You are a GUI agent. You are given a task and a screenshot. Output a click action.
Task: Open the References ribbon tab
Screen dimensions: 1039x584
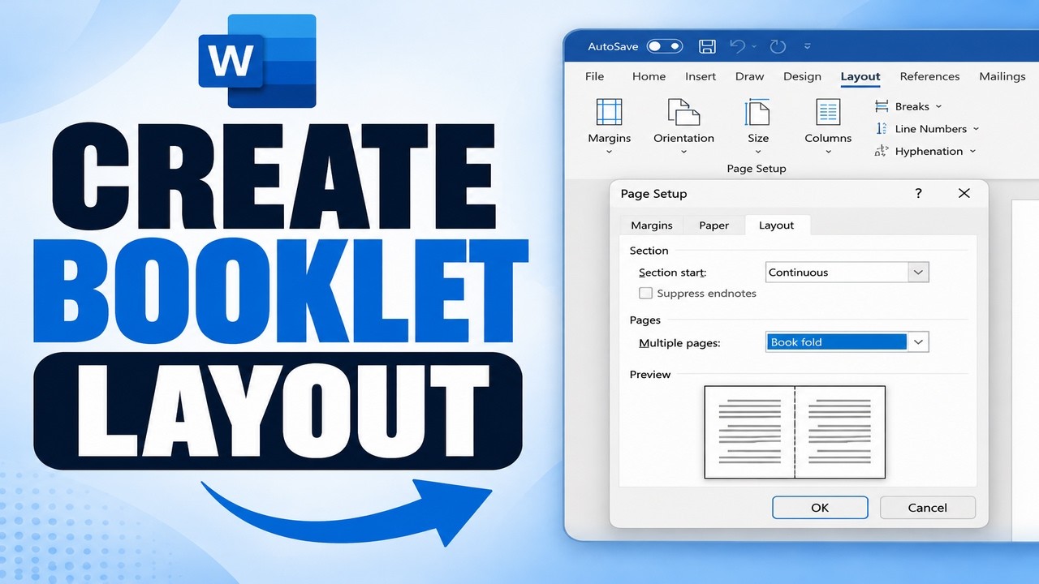point(929,76)
